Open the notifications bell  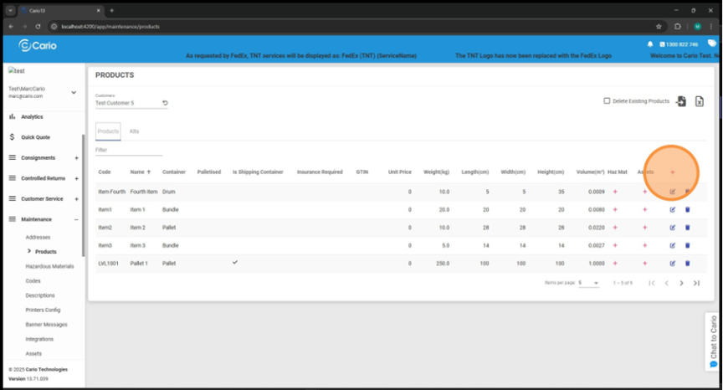pyautogui.click(x=650, y=44)
